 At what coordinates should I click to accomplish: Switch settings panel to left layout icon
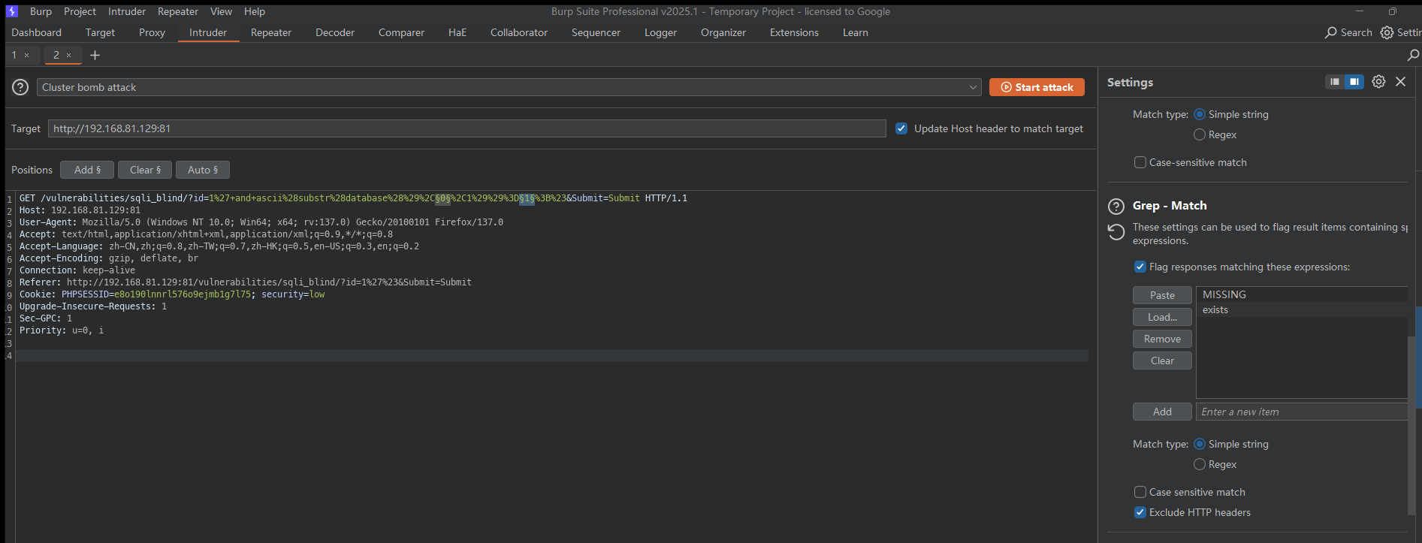[1335, 81]
